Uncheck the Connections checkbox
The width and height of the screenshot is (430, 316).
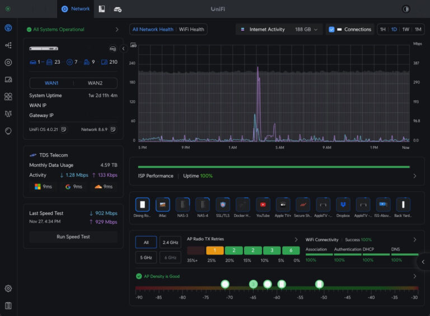(332, 29)
